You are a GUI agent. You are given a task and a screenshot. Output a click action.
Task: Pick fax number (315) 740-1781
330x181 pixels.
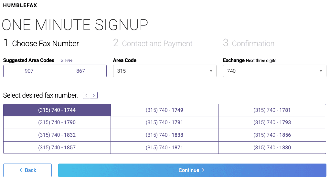point(272,110)
